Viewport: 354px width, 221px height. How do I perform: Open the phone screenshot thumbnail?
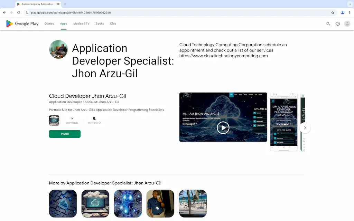[x=283, y=122]
